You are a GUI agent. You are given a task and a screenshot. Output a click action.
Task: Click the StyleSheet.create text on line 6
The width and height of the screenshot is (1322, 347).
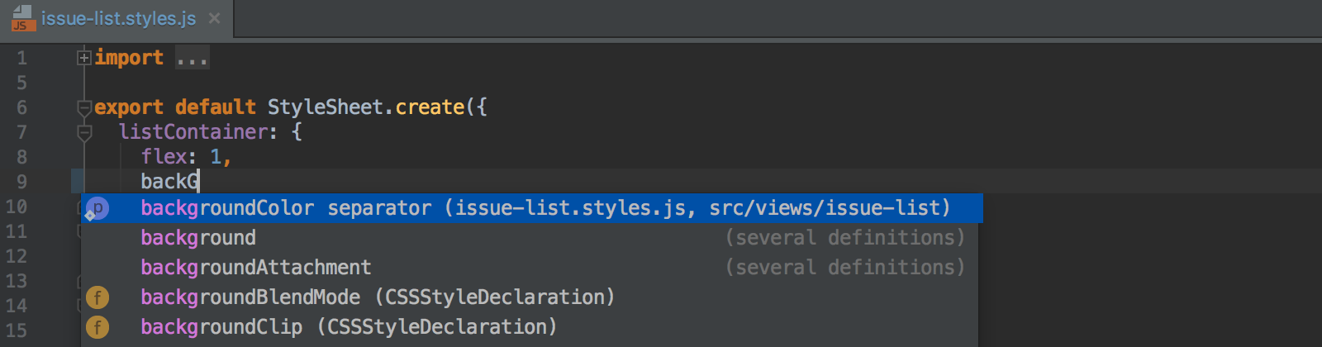point(366,107)
